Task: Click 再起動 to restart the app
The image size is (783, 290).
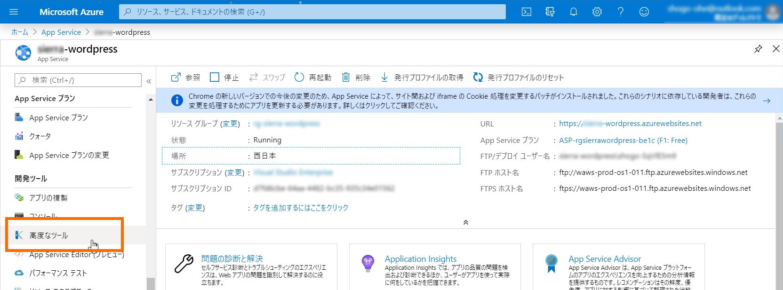Action: click(x=313, y=77)
